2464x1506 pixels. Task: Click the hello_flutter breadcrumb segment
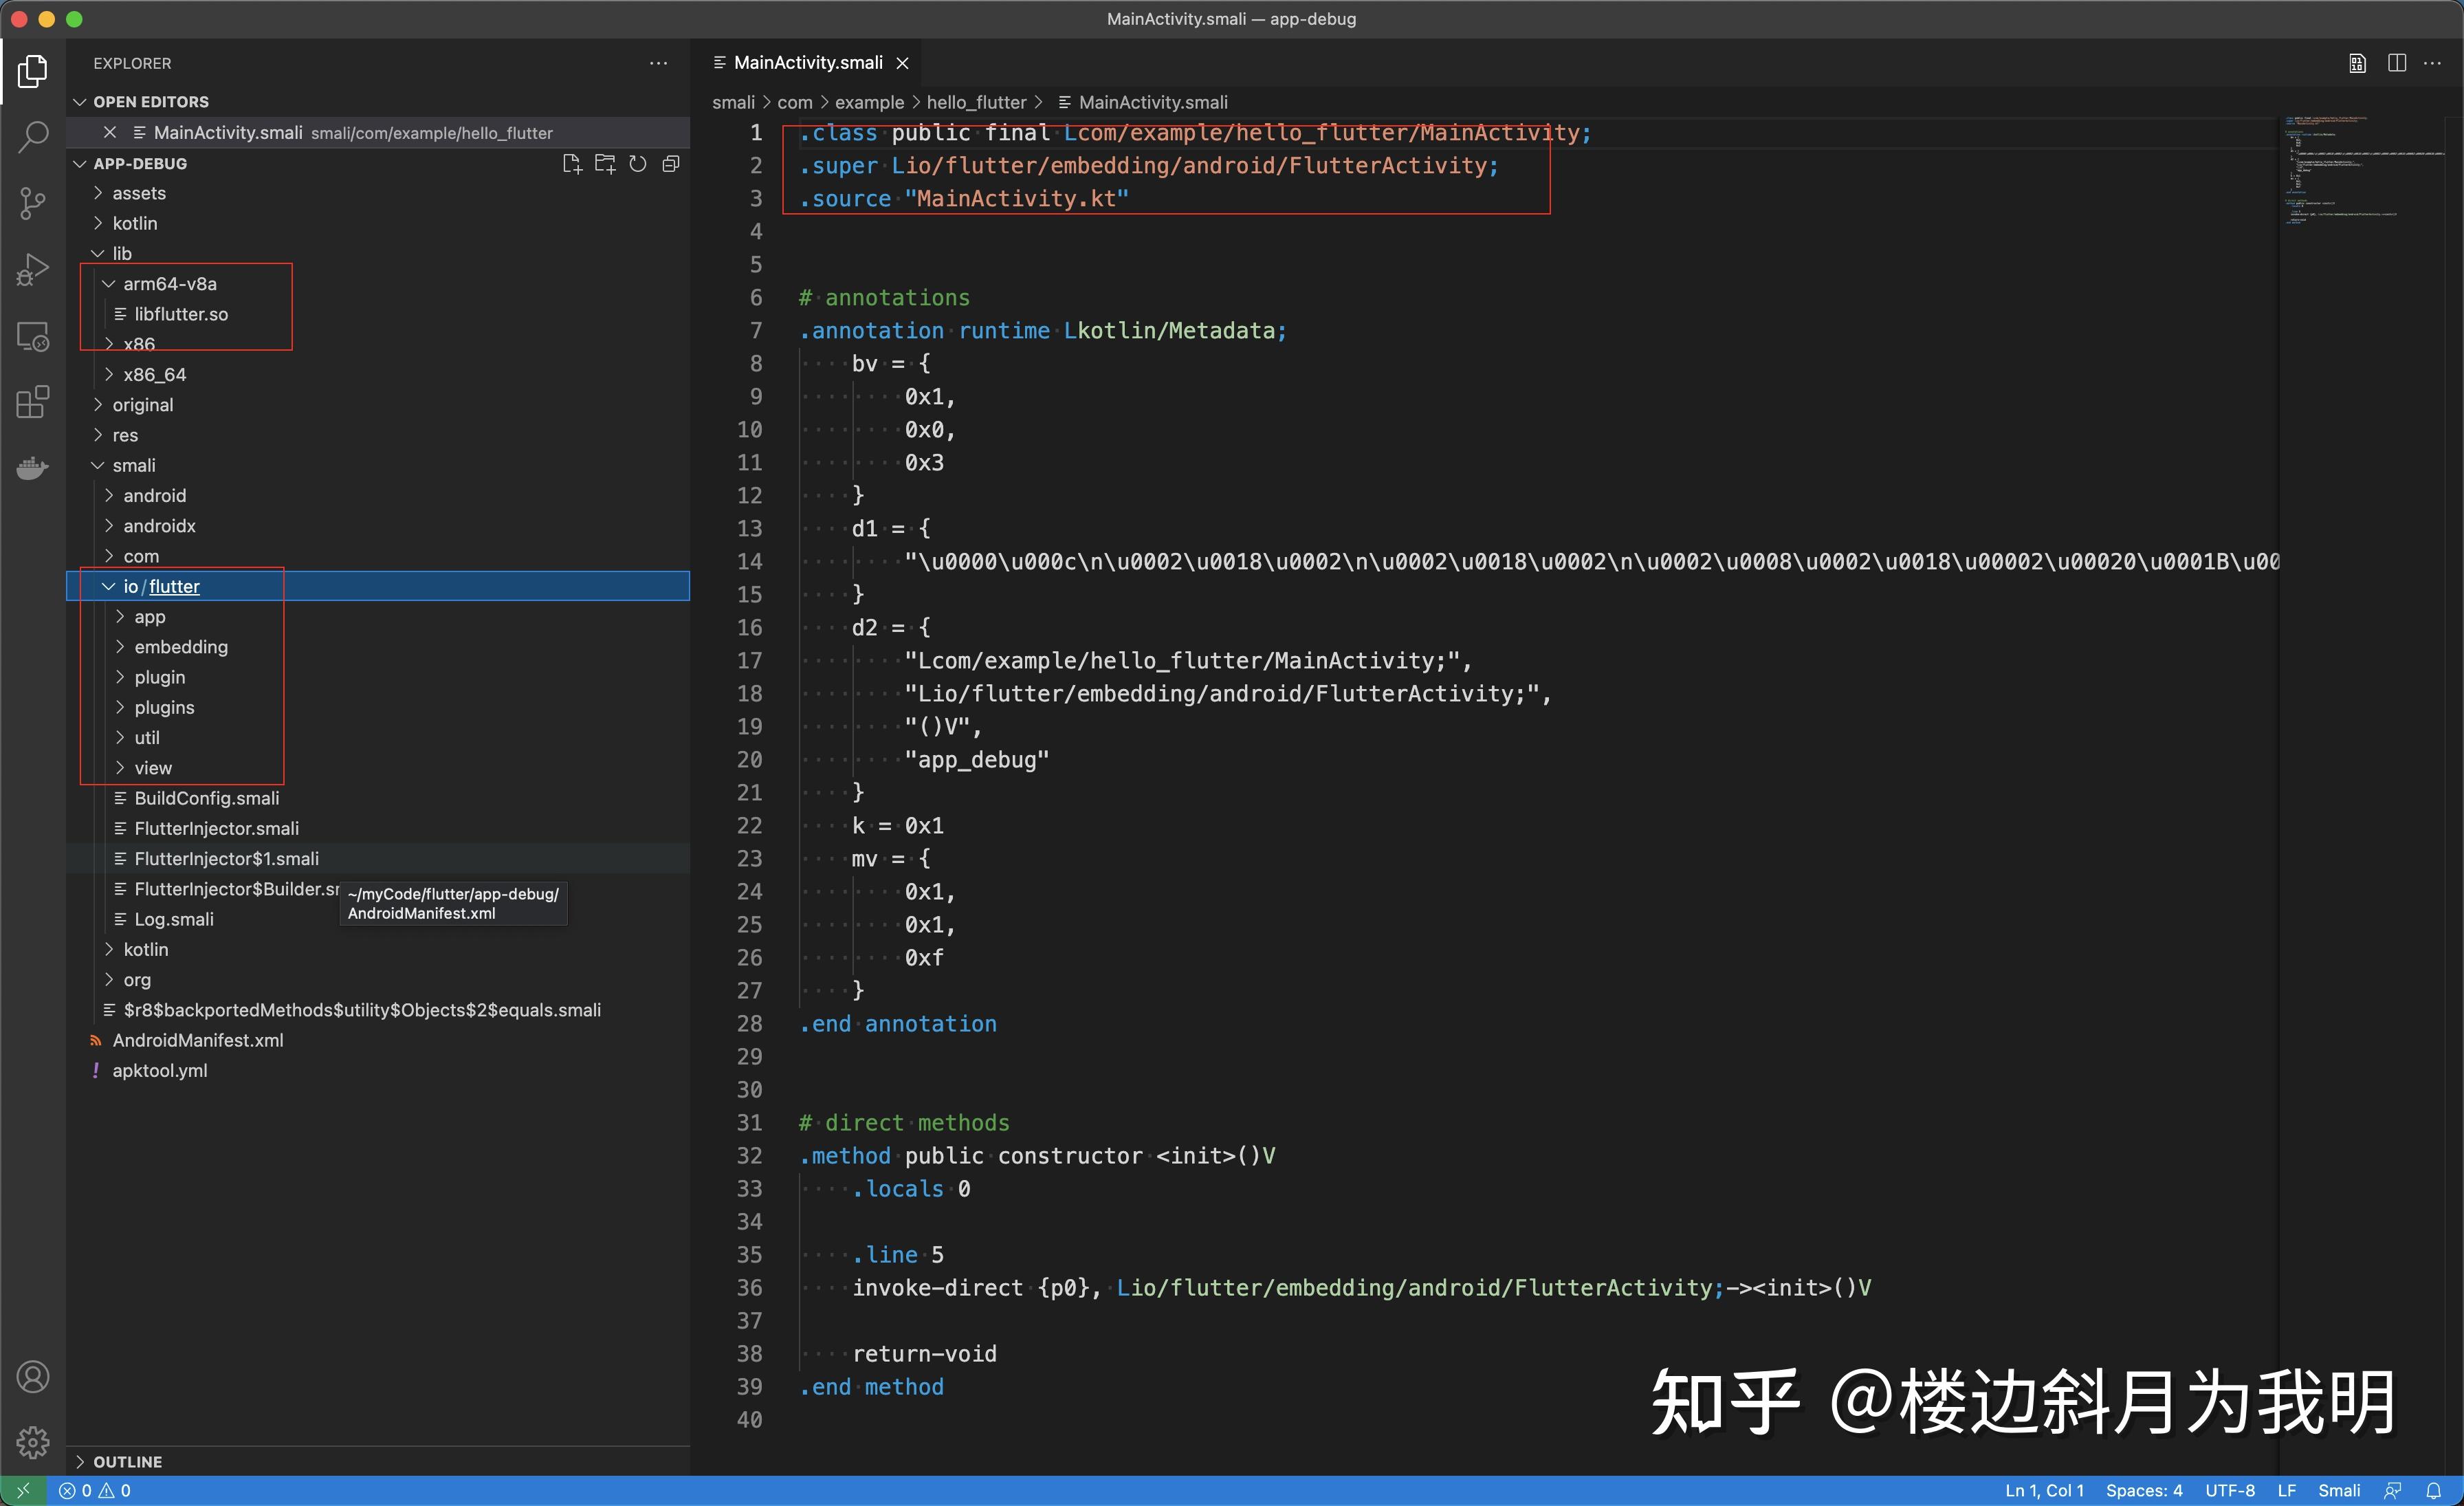pyautogui.click(x=976, y=102)
